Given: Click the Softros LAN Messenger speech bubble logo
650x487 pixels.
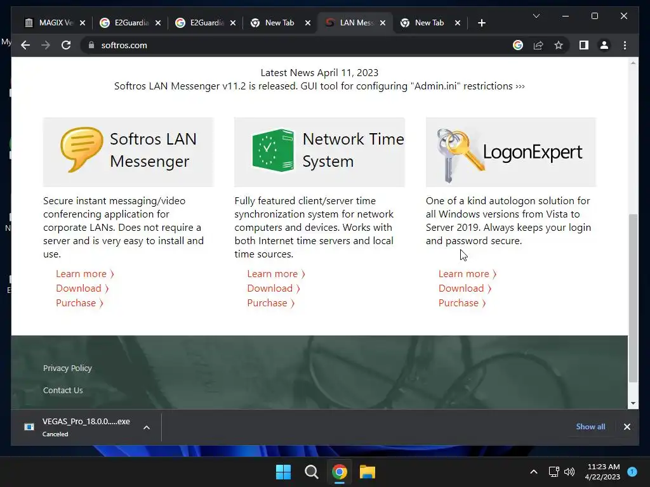Looking at the screenshot, I should [x=82, y=150].
